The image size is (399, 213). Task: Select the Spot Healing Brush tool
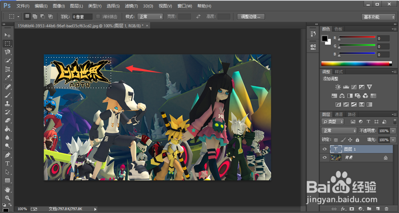pyautogui.click(x=7, y=87)
